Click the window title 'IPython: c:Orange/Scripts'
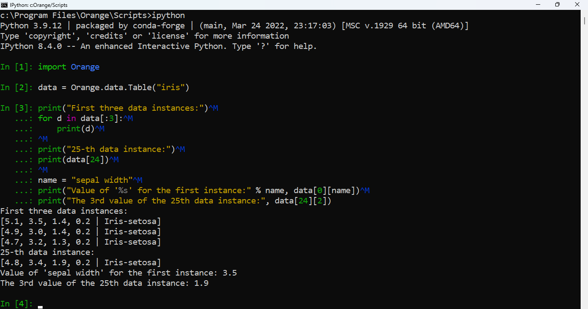The height and width of the screenshot is (309, 588). pos(38,4)
